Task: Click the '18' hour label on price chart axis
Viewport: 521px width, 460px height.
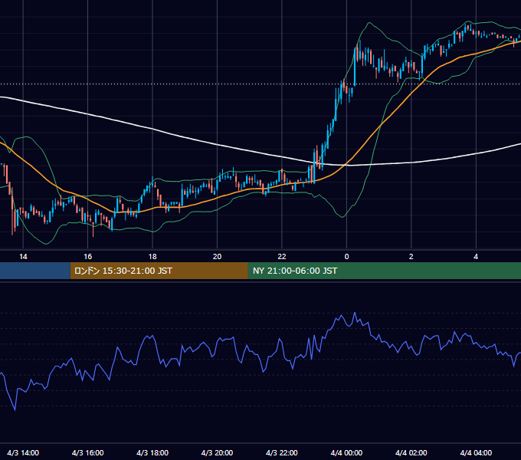Action: click(152, 257)
